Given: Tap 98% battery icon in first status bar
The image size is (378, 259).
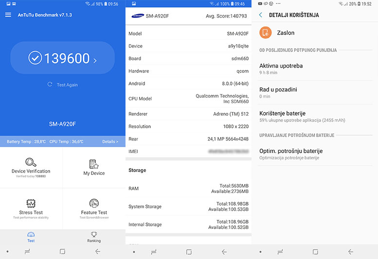Looking at the screenshot, I should [106, 4].
